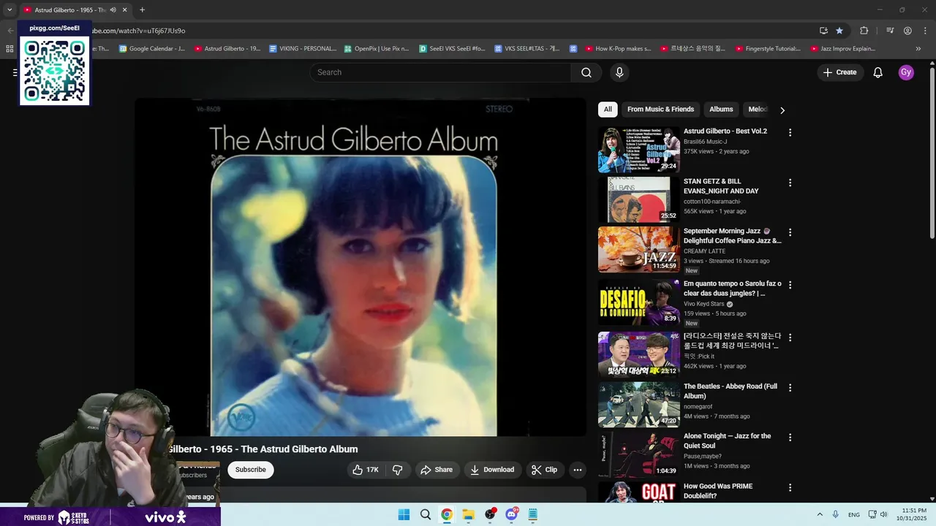Viewport: 936px width, 526px height.
Task: Select the From Music & Friends chip
Action: tap(660, 110)
